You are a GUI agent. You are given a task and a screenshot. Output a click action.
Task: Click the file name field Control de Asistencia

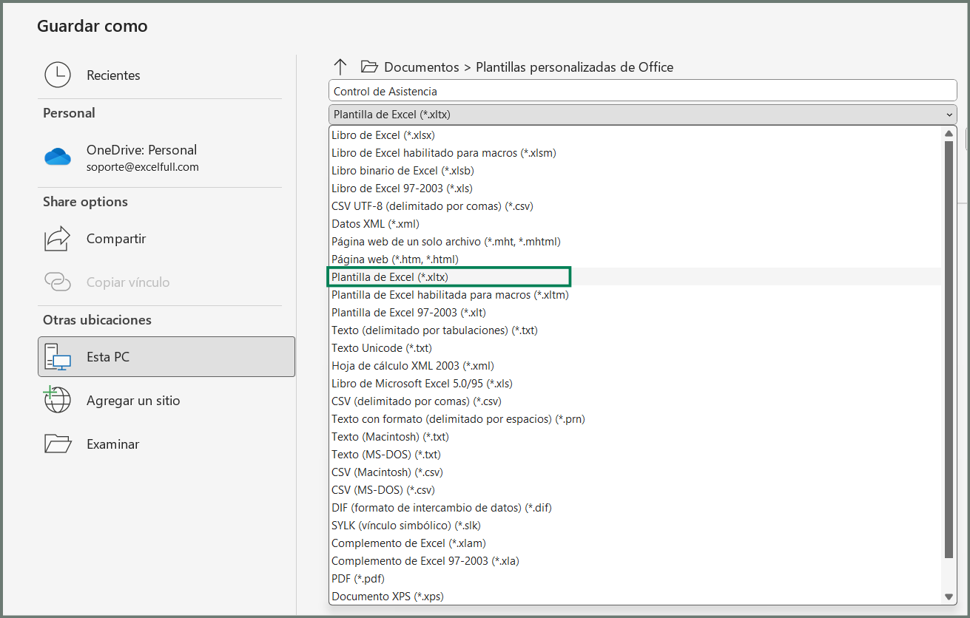coord(642,91)
